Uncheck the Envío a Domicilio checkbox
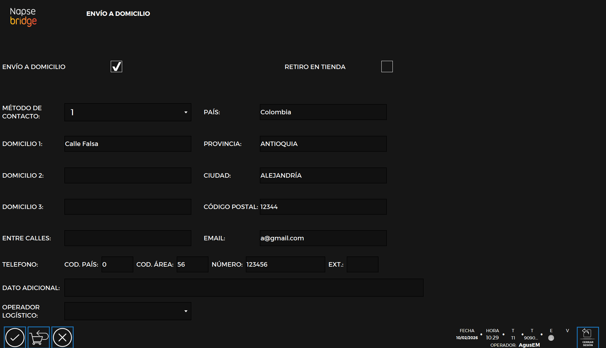The image size is (606, 348). point(116,66)
